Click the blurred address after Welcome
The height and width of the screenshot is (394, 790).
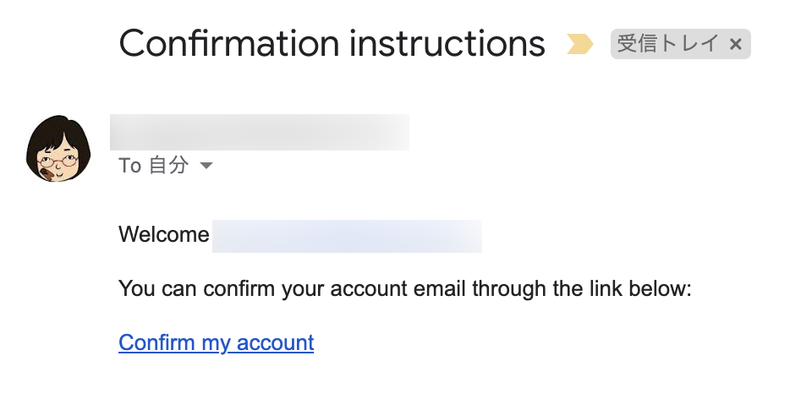[x=347, y=236]
